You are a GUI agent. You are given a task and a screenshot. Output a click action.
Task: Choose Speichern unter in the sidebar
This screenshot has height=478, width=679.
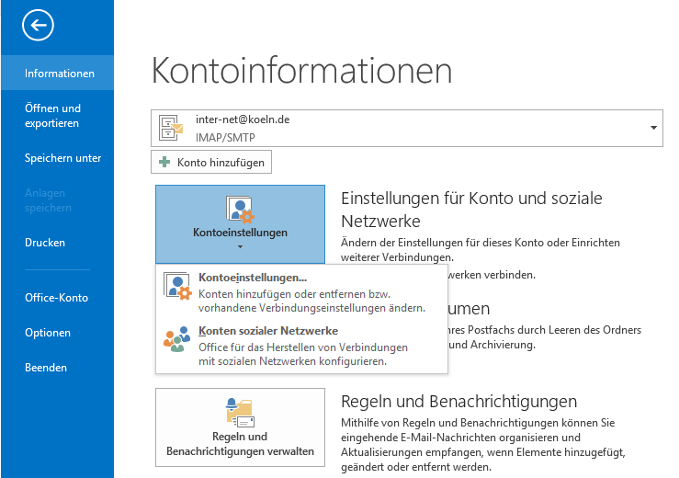click(x=62, y=158)
